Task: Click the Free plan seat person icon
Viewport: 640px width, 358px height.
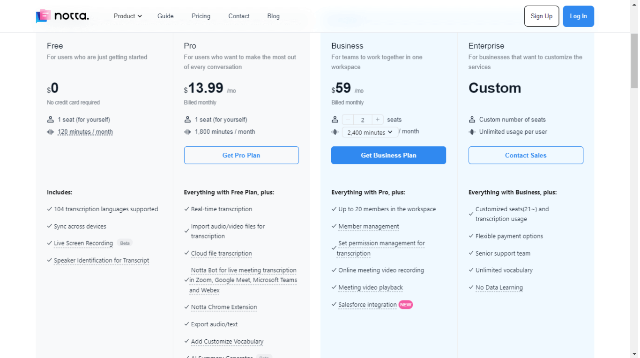Action: click(51, 119)
